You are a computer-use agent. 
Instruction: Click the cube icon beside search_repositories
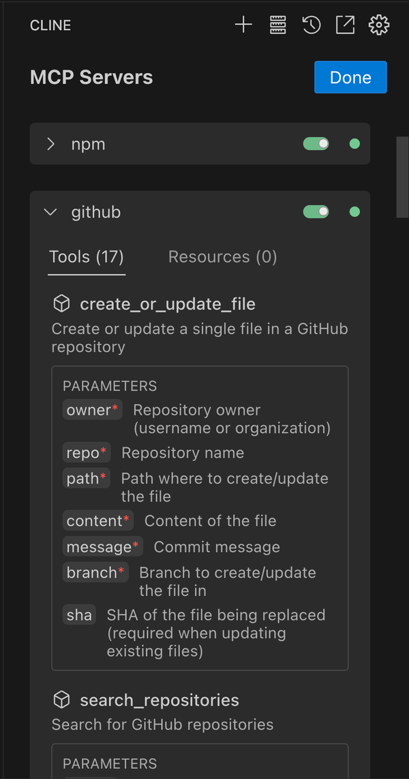click(x=62, y=700)
